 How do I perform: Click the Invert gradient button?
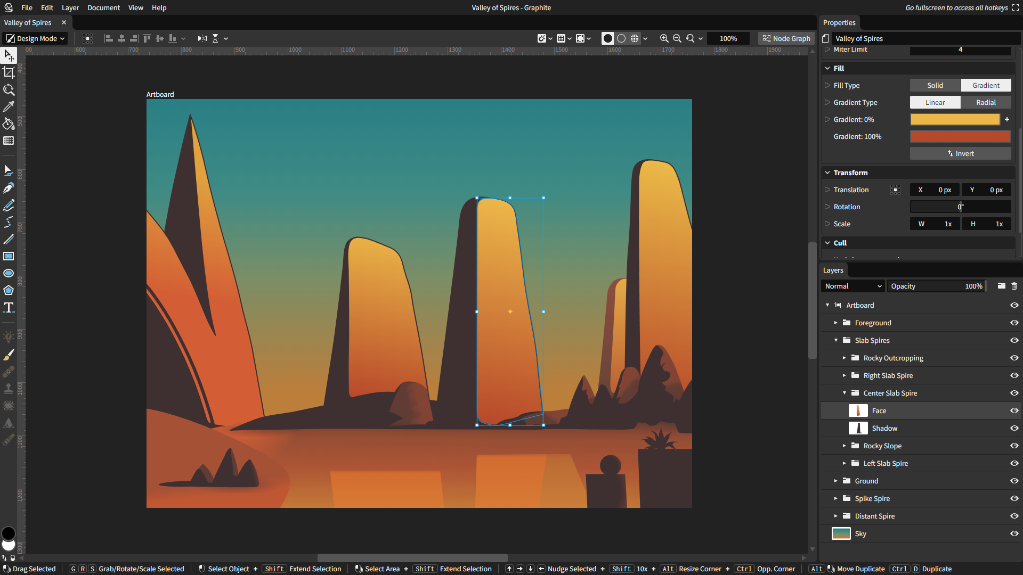click(960, 153)
